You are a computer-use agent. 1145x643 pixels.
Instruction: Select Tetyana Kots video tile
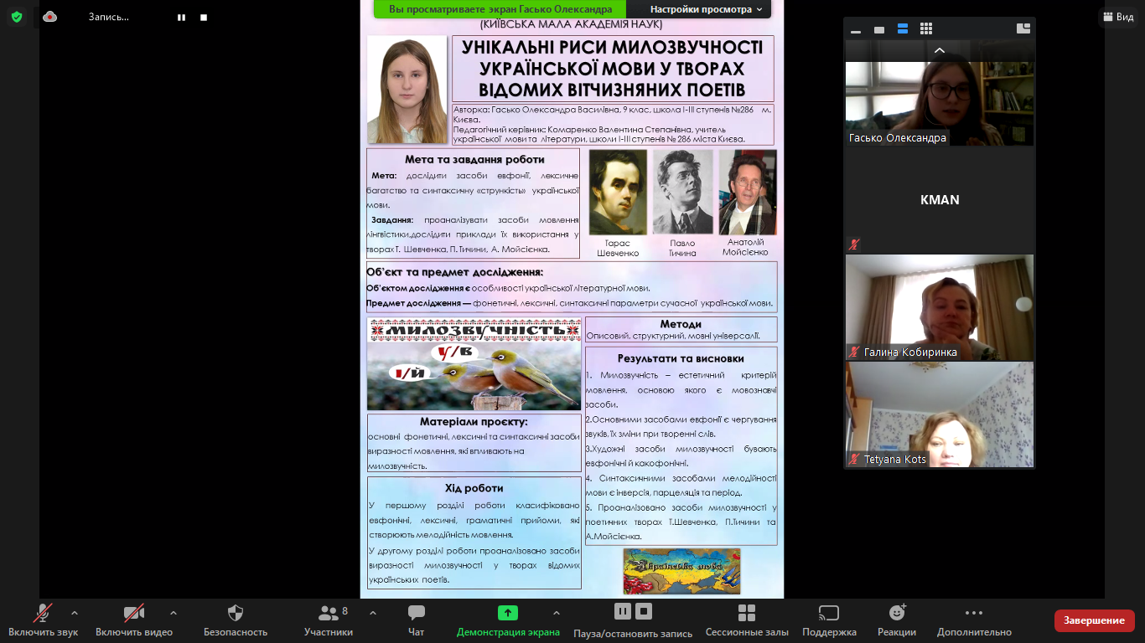point(940,414)
